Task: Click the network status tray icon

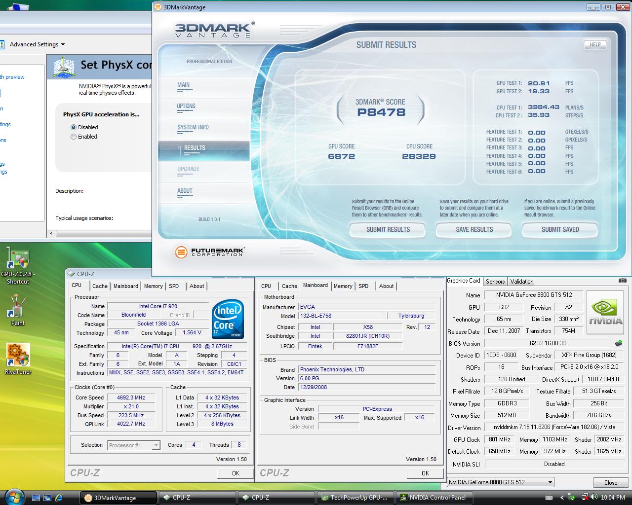Action: [x=585, y=497]
